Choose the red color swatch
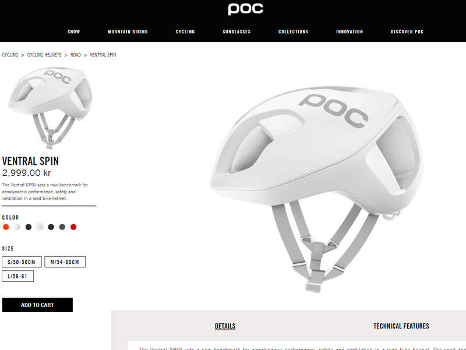466x350 pixels. pyautogui.click(x=73, y=227)
